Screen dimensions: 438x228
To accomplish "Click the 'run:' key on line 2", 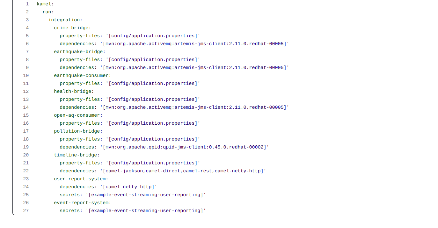I will (48, 12).
